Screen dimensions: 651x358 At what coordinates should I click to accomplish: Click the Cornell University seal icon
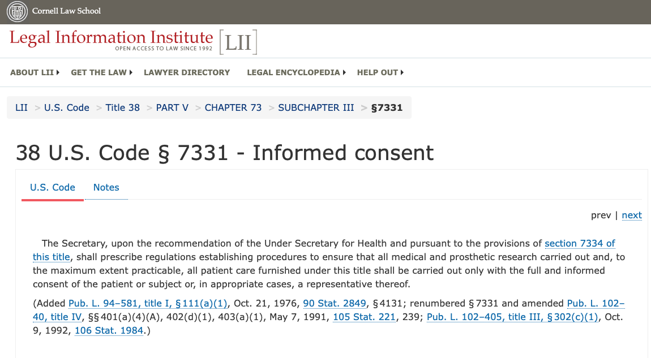[17, 11]
